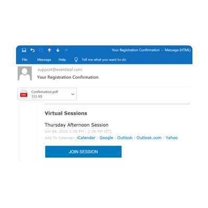Click the PDF attachment icon
This screenshot has height=208, width=208.
pyautogui.click(x=24, y=94)
